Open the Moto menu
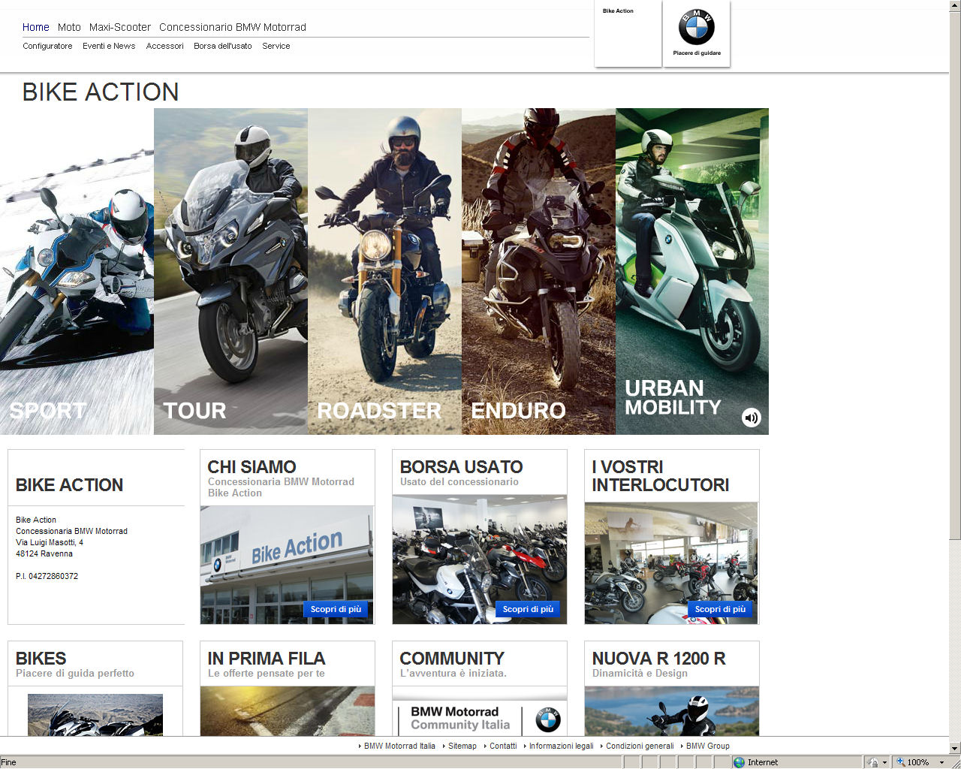 (69, 27)
